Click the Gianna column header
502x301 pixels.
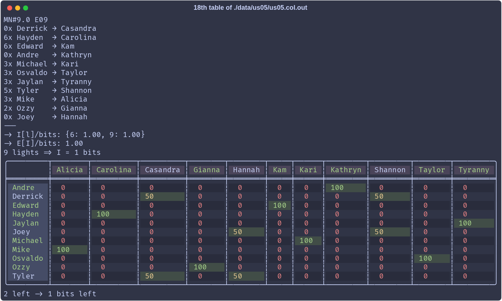[207, 170]
